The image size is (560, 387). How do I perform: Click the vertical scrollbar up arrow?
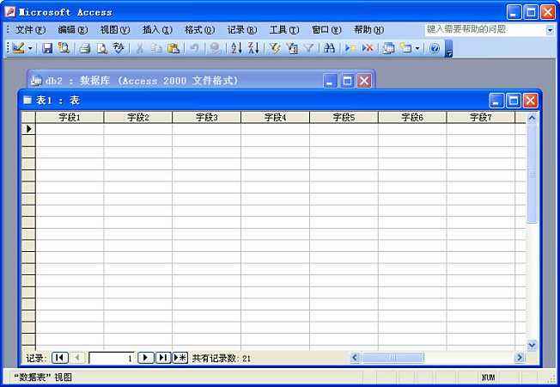tap(533, 118)
